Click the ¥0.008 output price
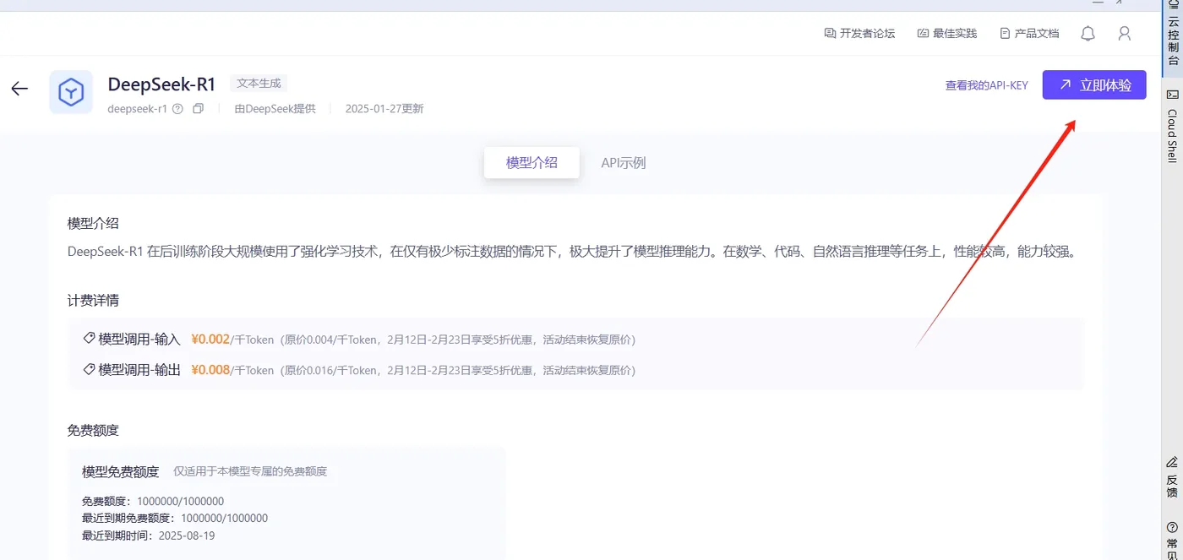 tap(210, 370)
